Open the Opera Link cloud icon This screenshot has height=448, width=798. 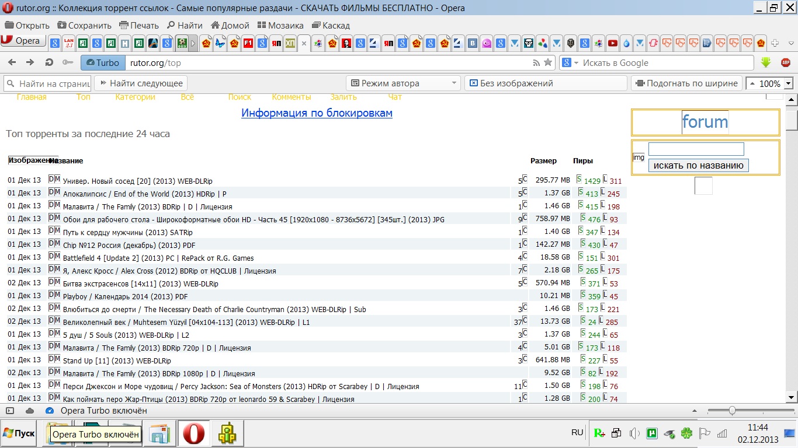pyautogui.click(x=30, y=411)
